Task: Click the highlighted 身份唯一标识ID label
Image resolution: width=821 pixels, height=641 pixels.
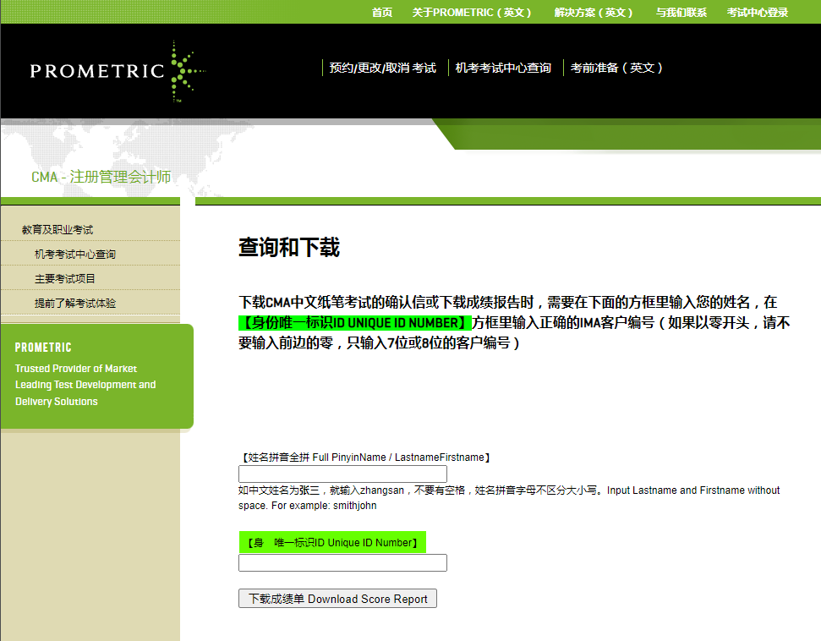Action: click(x=333, y=541)
